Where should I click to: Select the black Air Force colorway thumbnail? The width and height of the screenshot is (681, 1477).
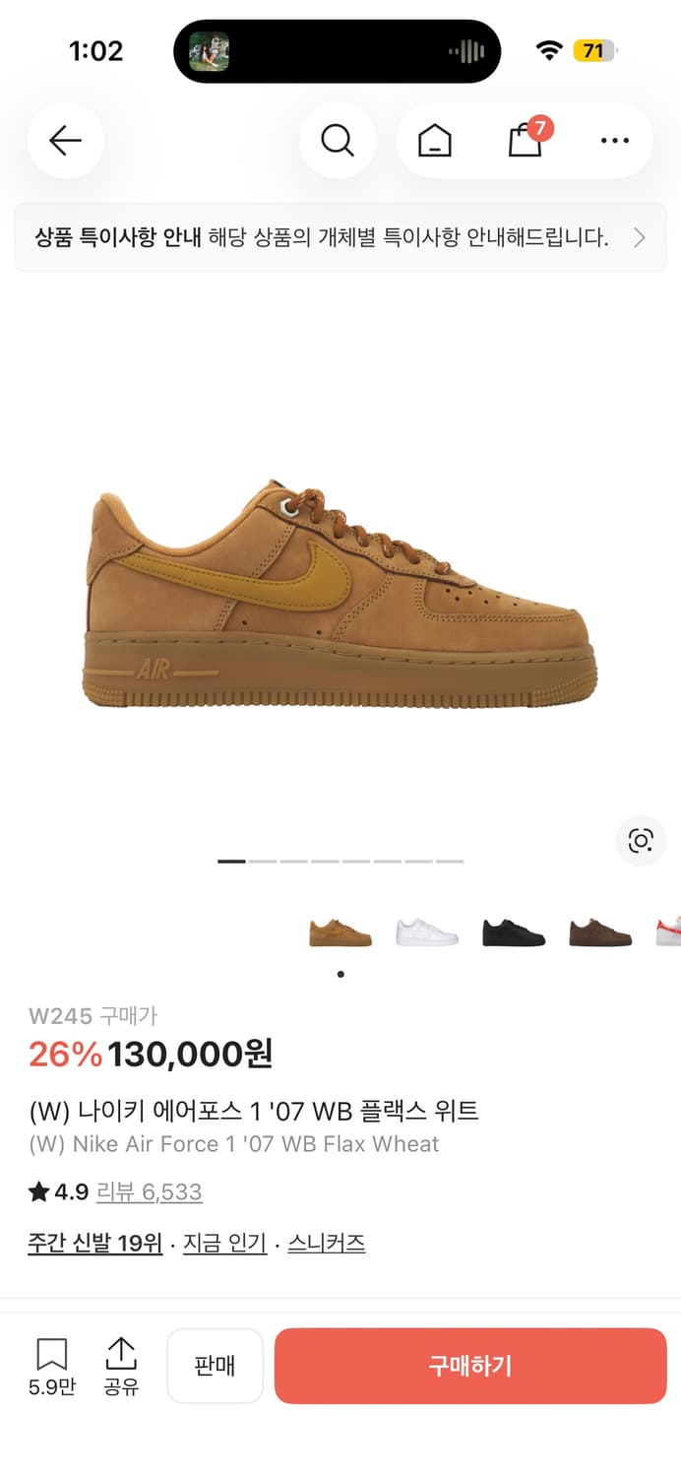[x=514, y=931]
